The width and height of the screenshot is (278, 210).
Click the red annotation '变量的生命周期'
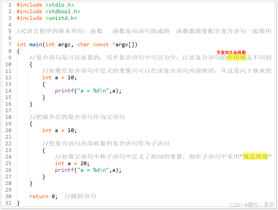click(x=231, y=52)
